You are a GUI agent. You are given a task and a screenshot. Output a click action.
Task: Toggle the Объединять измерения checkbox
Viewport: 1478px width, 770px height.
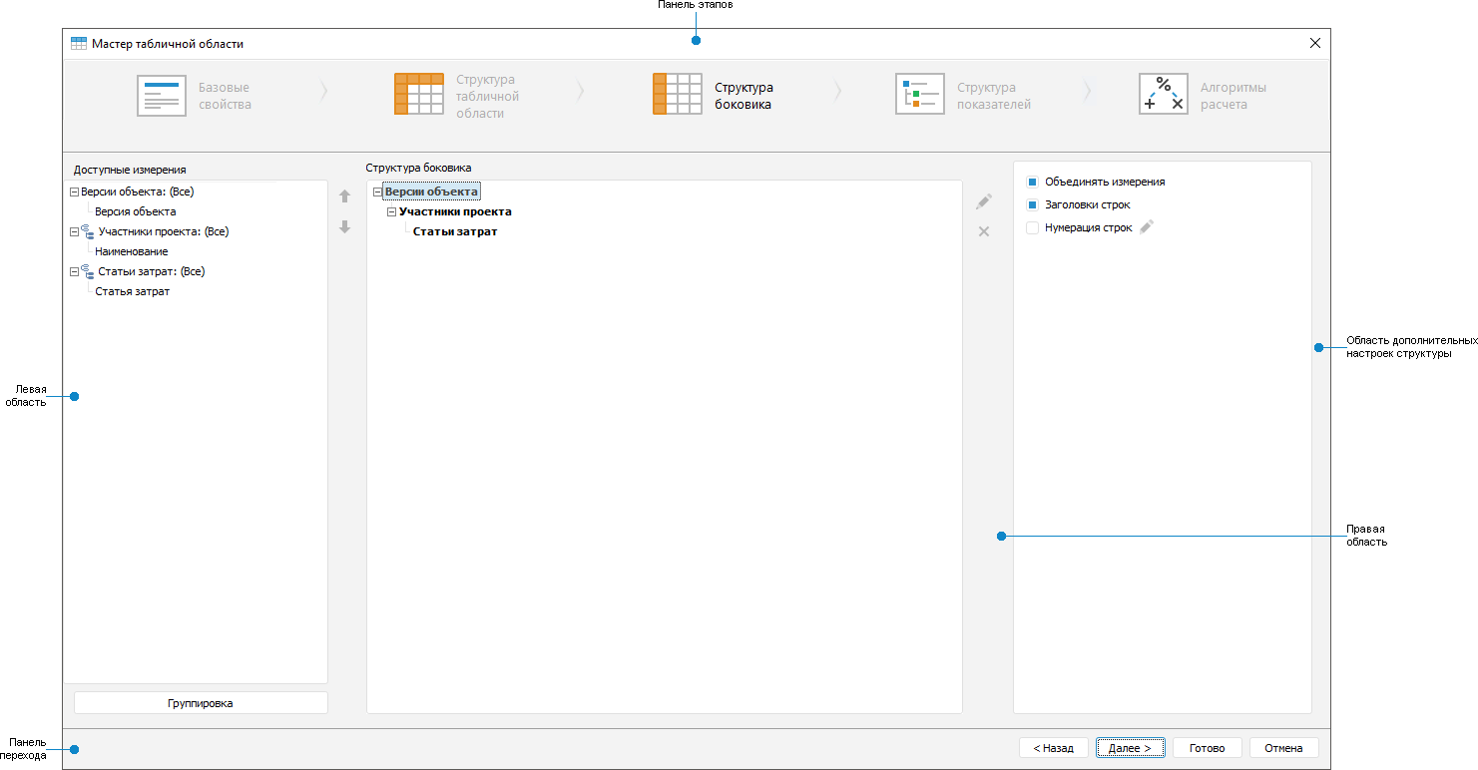1033,183
